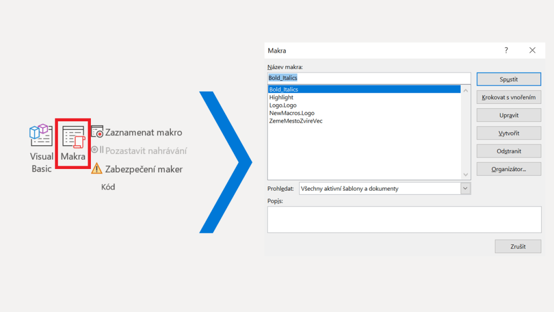Viewport: 554px width, 312px height.
Task: Open the Organizátor dialog button
Action: [509, 169]
